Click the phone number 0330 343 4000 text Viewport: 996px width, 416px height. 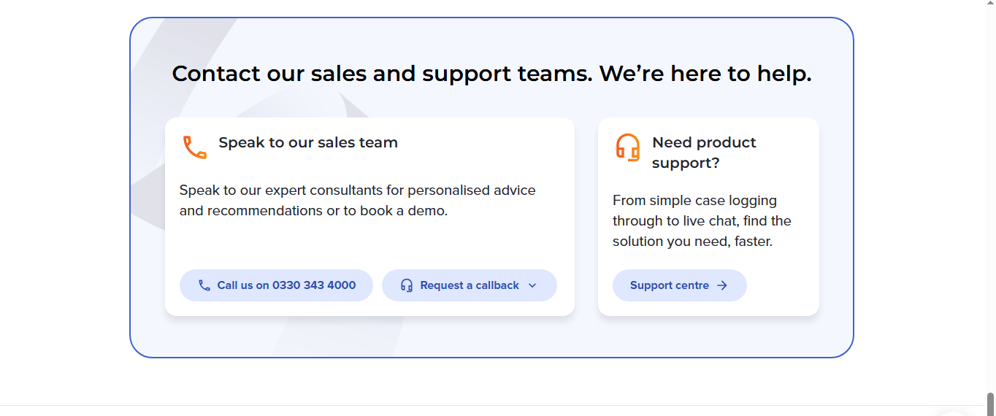[314, 285]
